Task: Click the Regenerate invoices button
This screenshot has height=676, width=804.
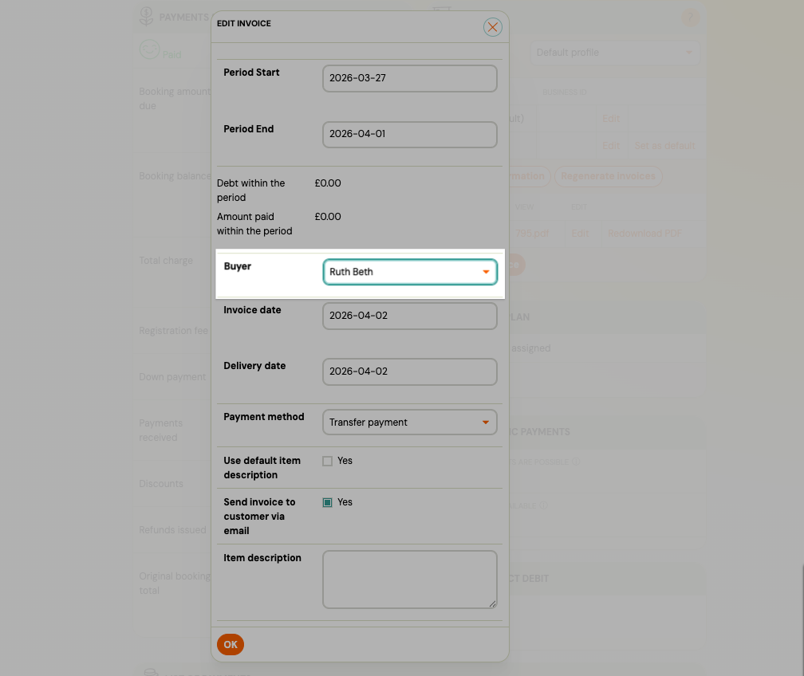Action: point(609,176)
